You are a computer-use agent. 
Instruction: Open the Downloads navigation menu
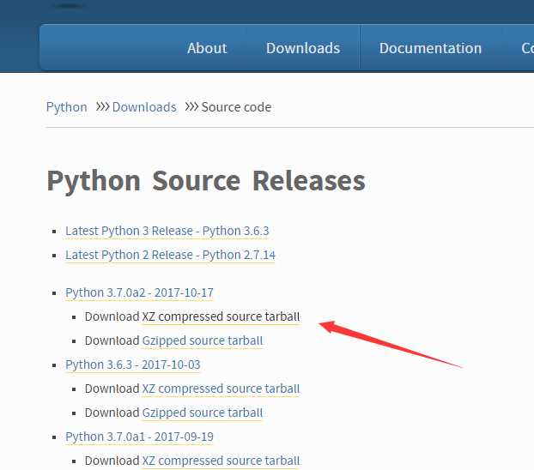[303, 48]
